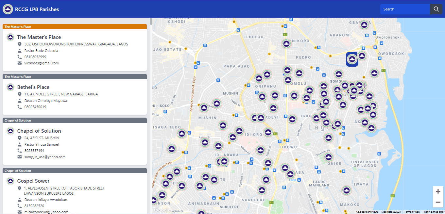Select email vicbodes@gmail.com
The width and height of the screenshot is (445, 214).
42,63
